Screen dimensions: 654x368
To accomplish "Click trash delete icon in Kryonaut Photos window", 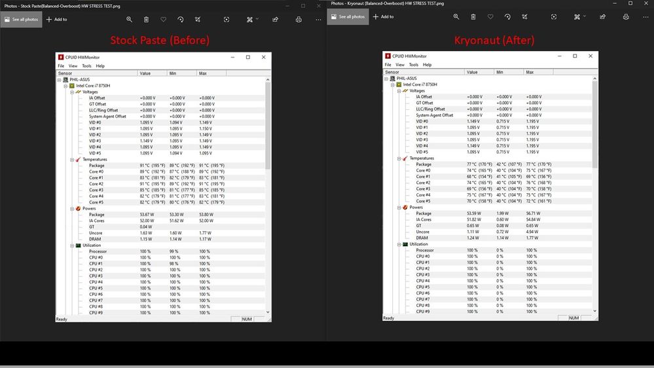I will pyautogui.click(x=473, y=16).
